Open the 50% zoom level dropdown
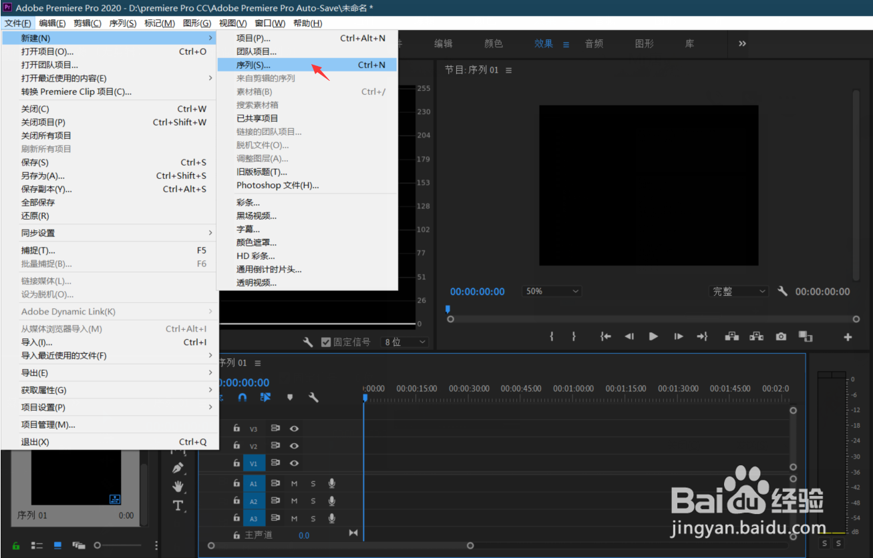873x558 pixels. click(552, 291)
